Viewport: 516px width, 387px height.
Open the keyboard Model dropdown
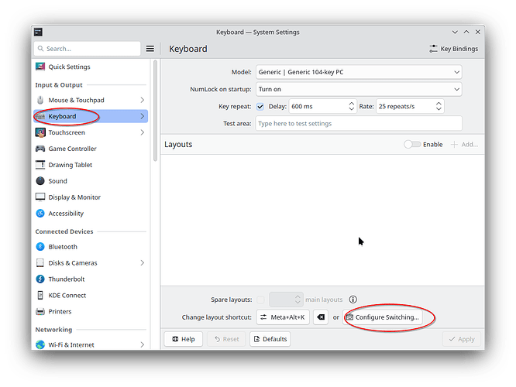tap(359, 72)
